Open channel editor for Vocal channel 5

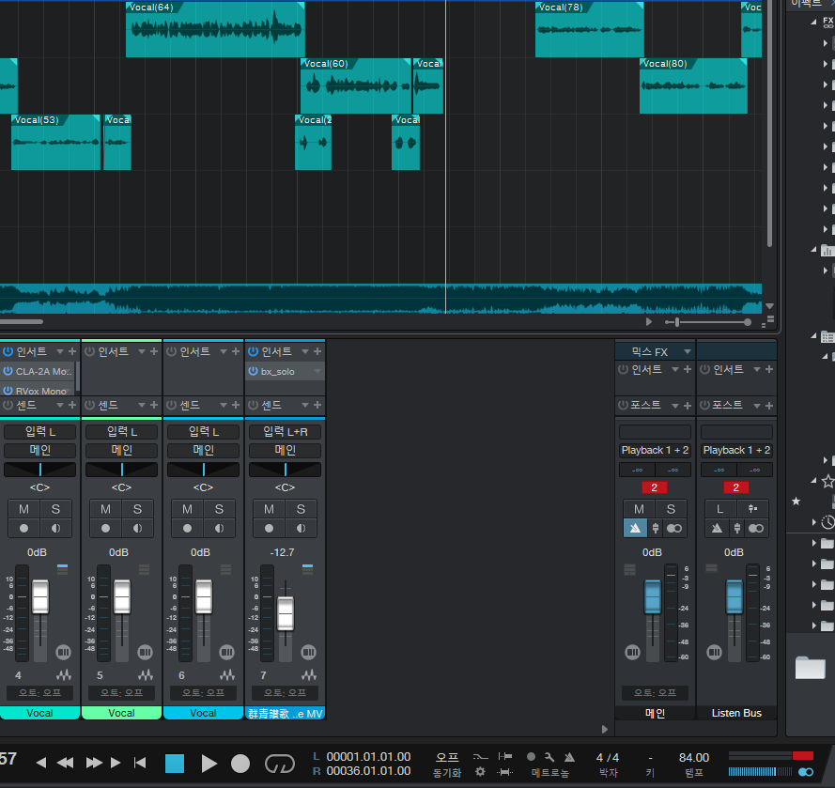(145, 652)
